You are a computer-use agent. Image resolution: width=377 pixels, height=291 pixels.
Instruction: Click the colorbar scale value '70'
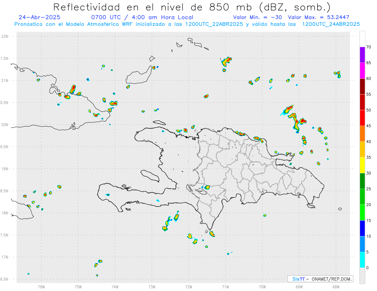click(x=369, y=47)
